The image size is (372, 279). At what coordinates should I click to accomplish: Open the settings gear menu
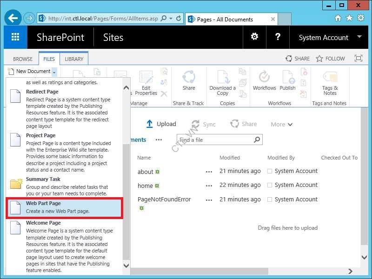pyautogui.click(x=254, y=37)
